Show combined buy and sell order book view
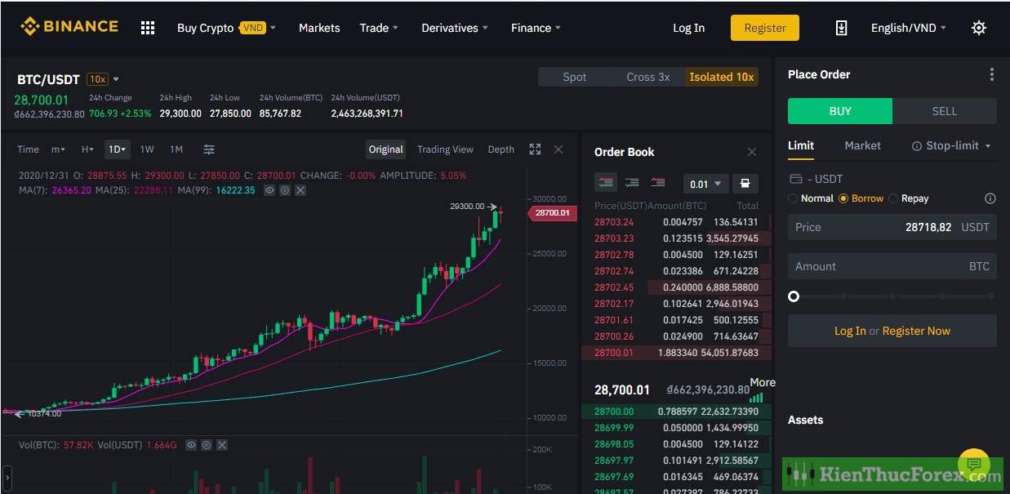 (606, 183)
